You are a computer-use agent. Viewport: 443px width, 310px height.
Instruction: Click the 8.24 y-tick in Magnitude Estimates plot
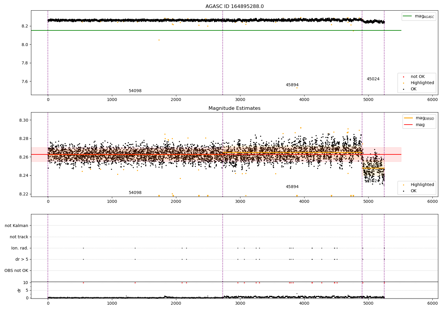tap(24, 175)
